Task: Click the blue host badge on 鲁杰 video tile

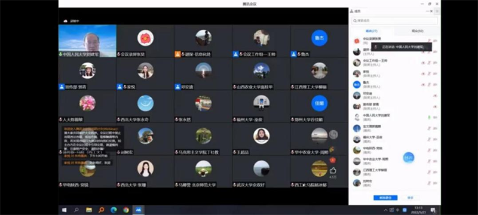Action: 293,54
